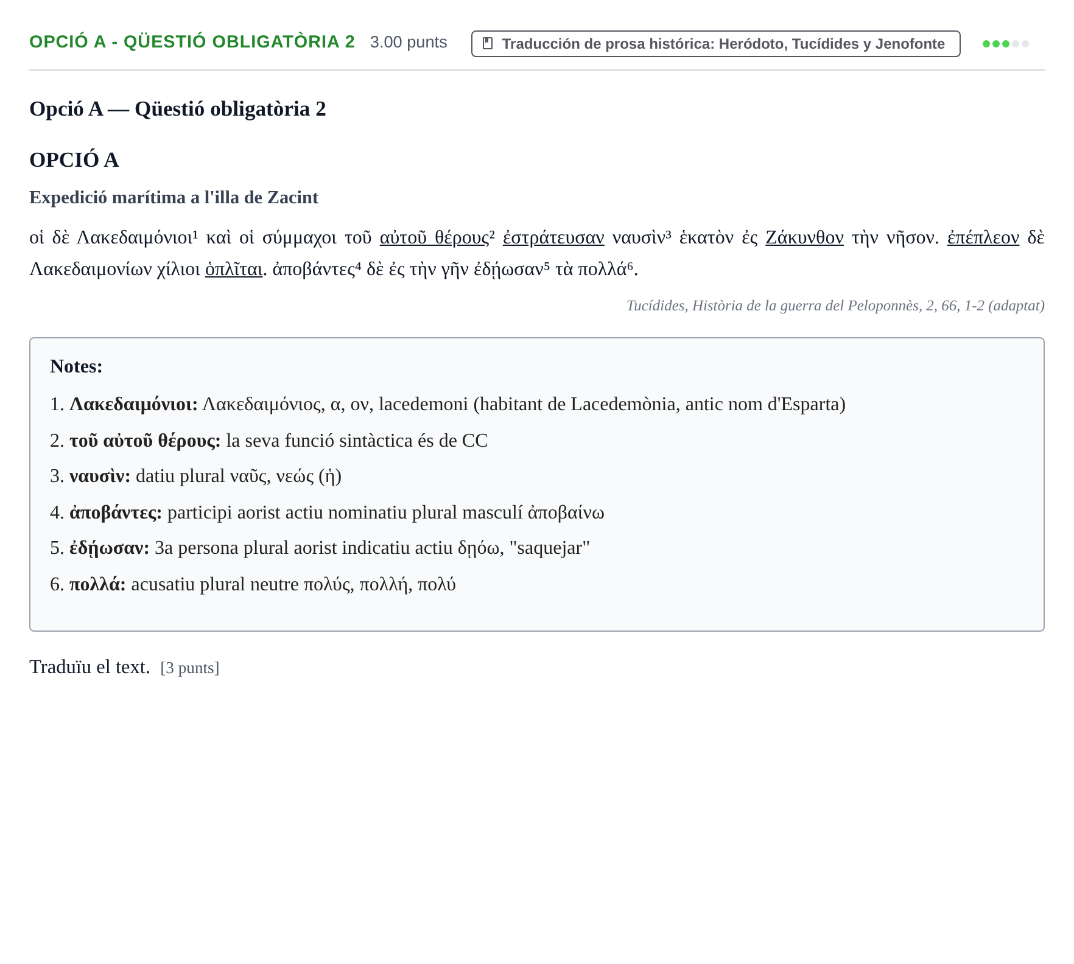The width and height of the screenshot is (1074, 964).
Task: Click underlined noun ὁπλῖται
Action: point(234,269)
